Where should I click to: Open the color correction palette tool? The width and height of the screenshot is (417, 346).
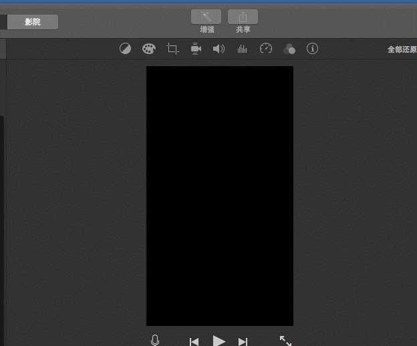(x=149, y=49)
